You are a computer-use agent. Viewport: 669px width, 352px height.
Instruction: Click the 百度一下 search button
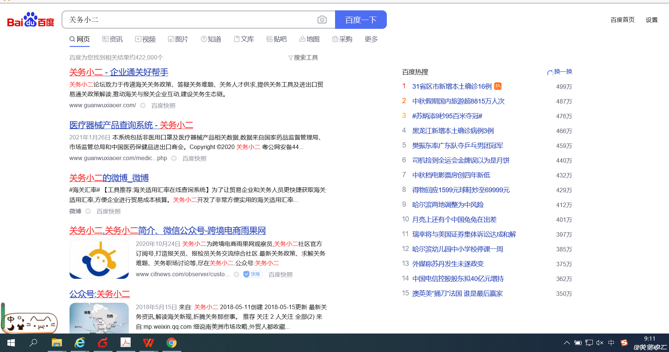pyautogui.click(x=361, y=20)
